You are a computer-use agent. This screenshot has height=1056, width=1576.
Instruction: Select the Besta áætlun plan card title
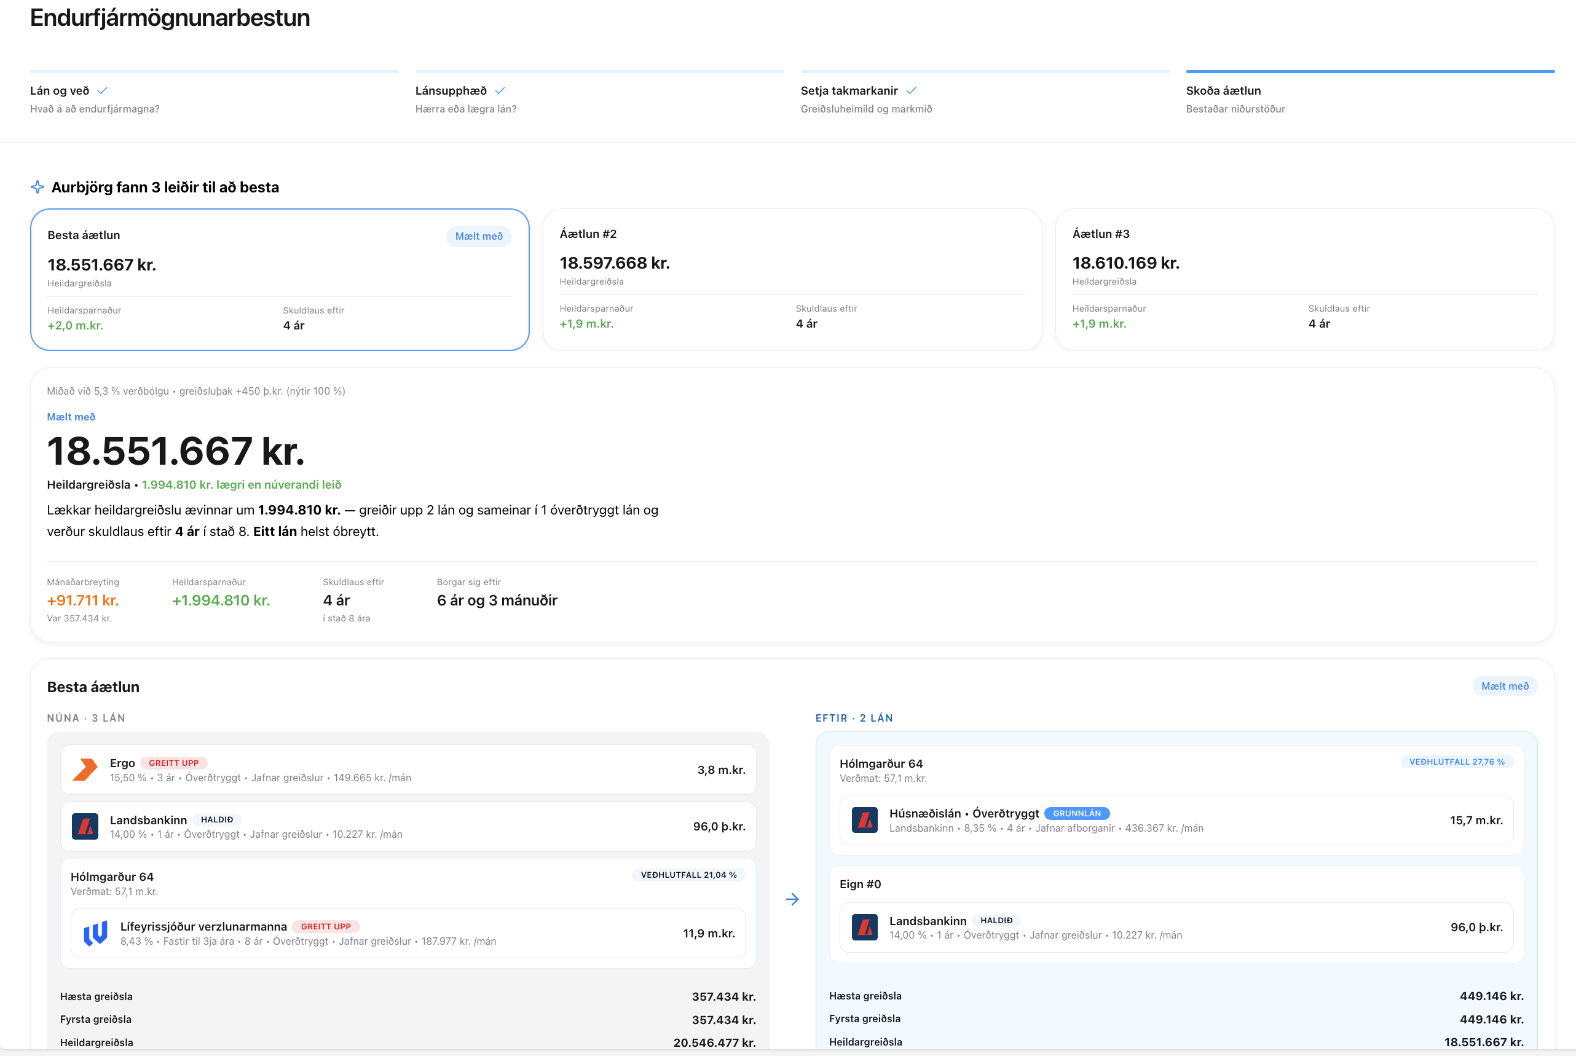point(84,235)
